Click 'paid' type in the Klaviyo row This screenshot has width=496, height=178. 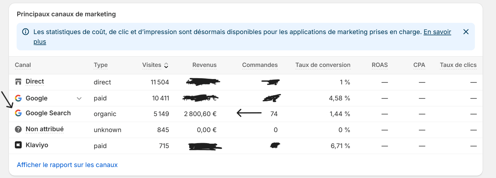[x=100, y=146]
